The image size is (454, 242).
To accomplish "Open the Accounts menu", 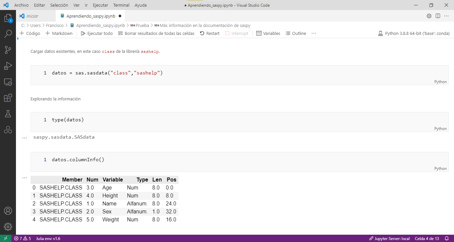I will pyautogui.click(x=8, y=211).
